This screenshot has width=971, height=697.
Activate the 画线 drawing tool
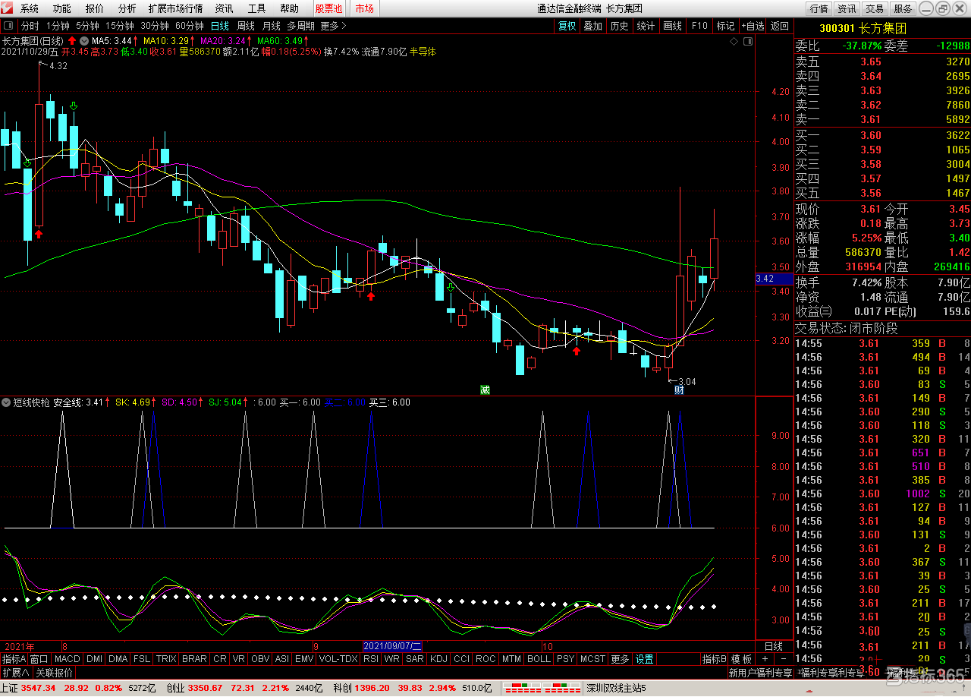tap(672, 26)
